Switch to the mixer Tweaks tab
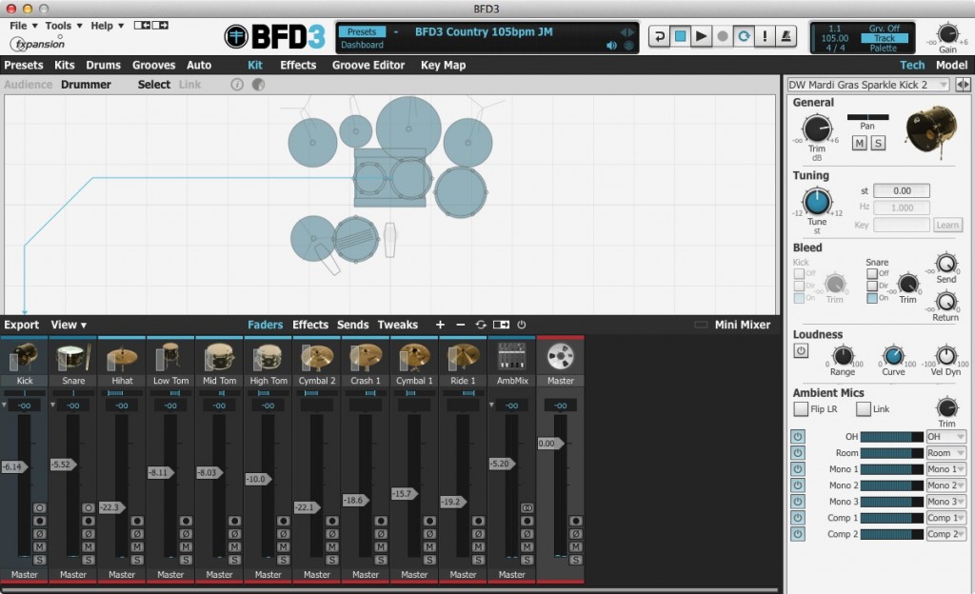The image size is (975, 594). (x=397, y=325)
